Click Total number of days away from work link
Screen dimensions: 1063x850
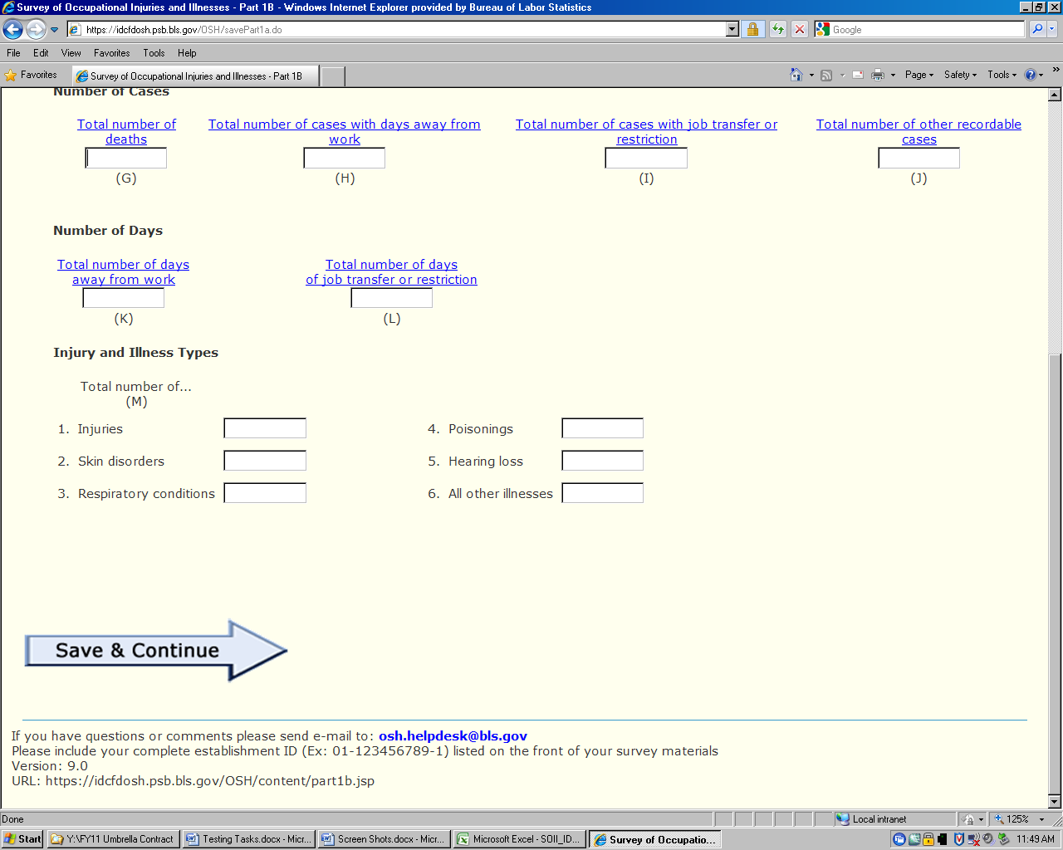pyautogui.click(x=123, y=272)
